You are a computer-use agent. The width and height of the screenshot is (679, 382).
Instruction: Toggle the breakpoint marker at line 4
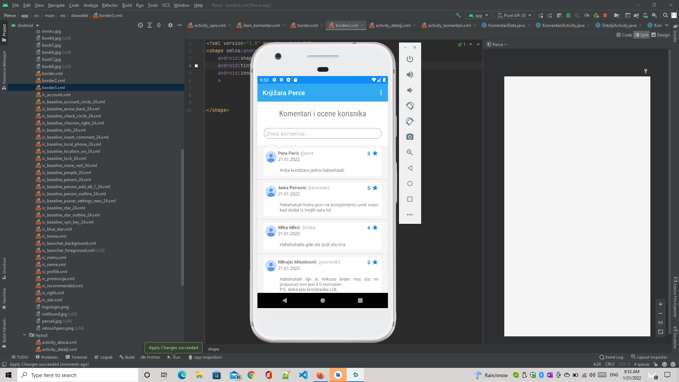coord(197,66)
